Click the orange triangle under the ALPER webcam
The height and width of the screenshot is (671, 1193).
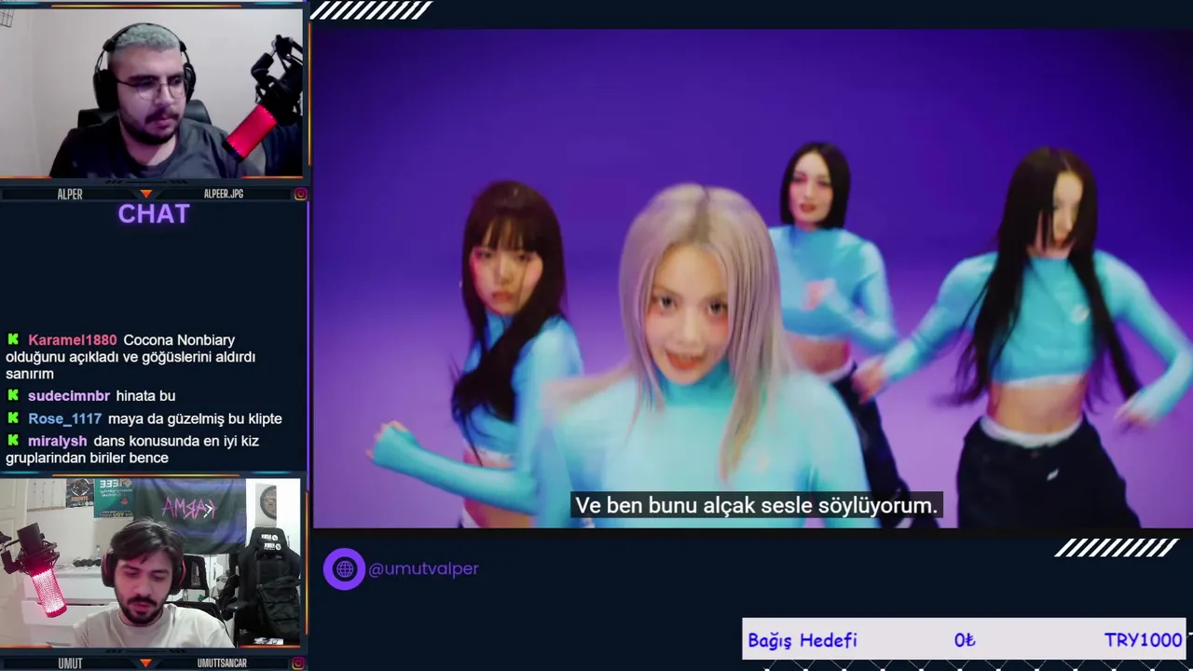(145, 194)
